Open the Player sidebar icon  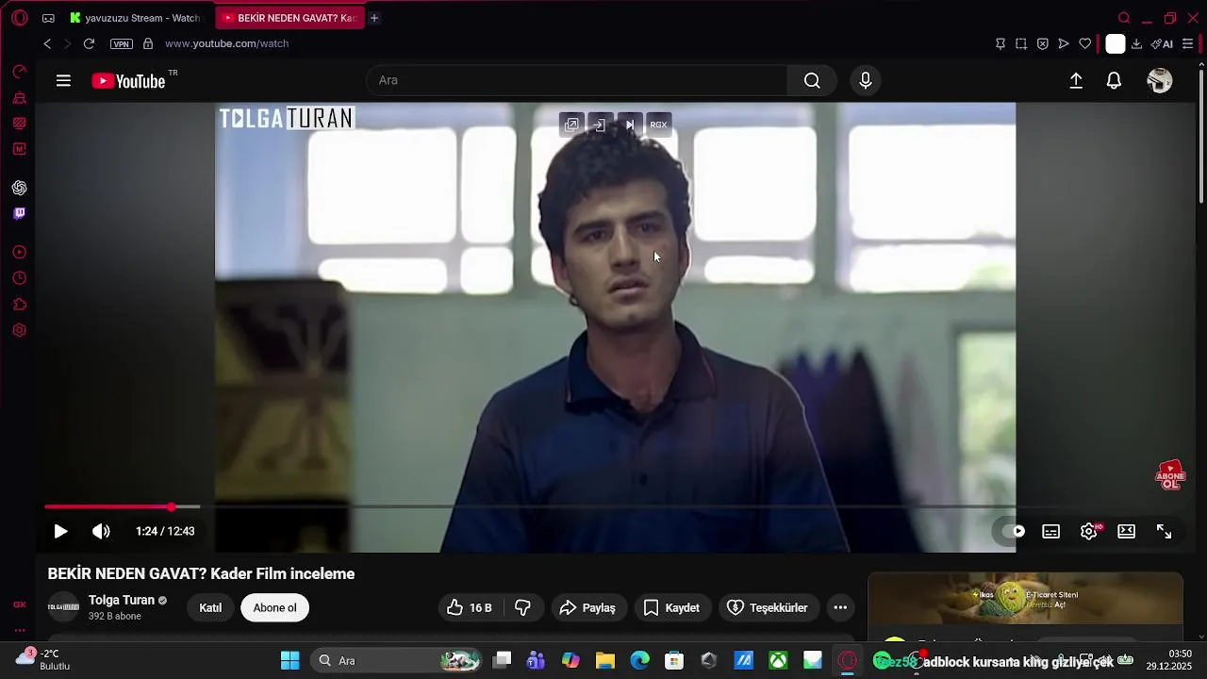(x=19, y=253)
